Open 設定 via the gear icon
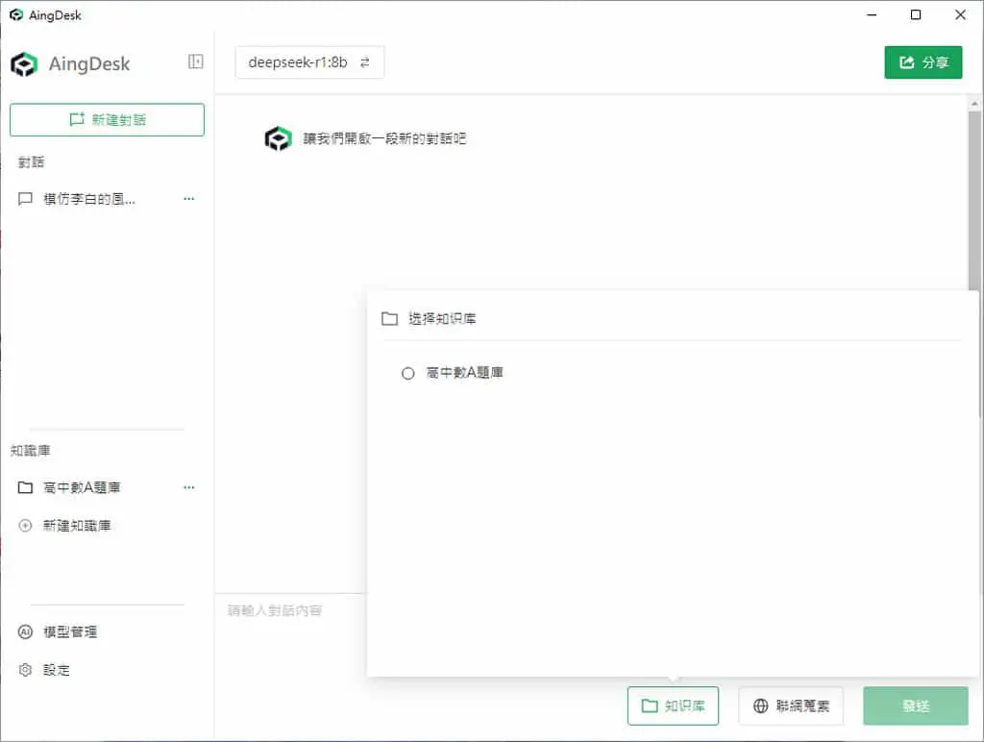 point(25,670)
